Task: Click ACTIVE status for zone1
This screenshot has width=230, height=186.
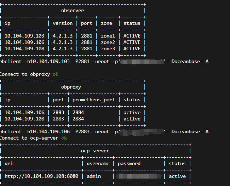Action: coord(132,36)
